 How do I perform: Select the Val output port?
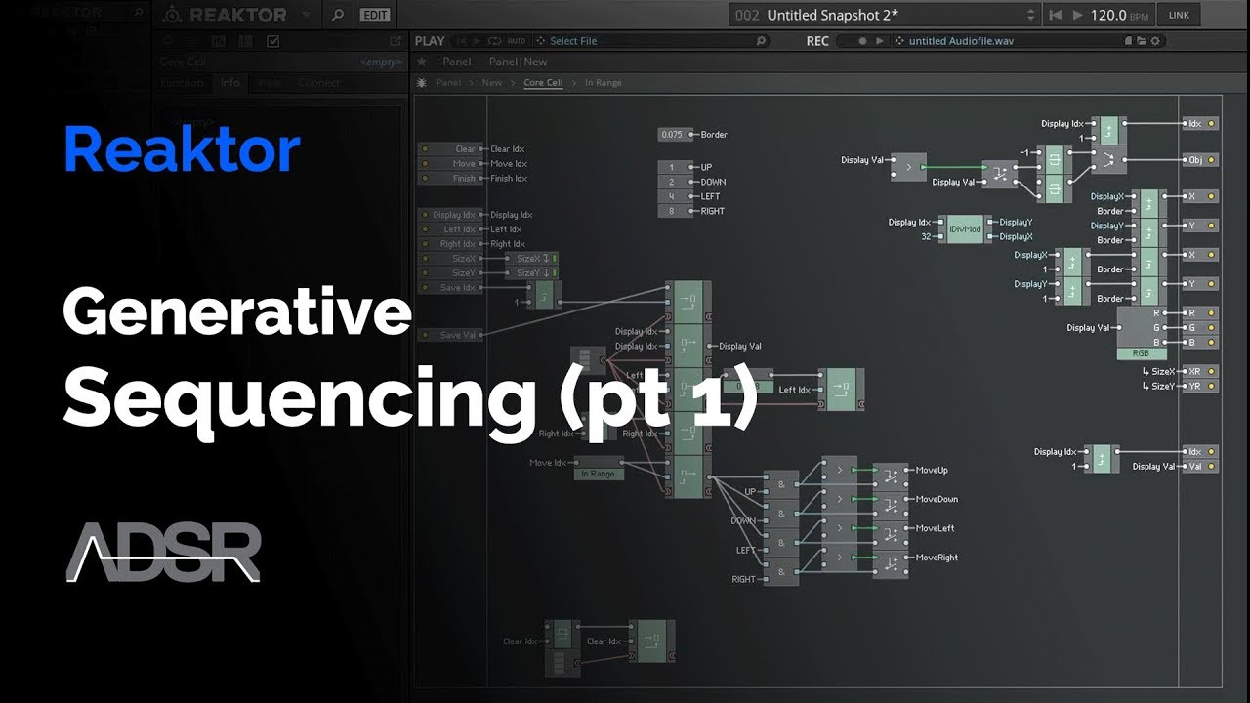[x=1199, y=467]
